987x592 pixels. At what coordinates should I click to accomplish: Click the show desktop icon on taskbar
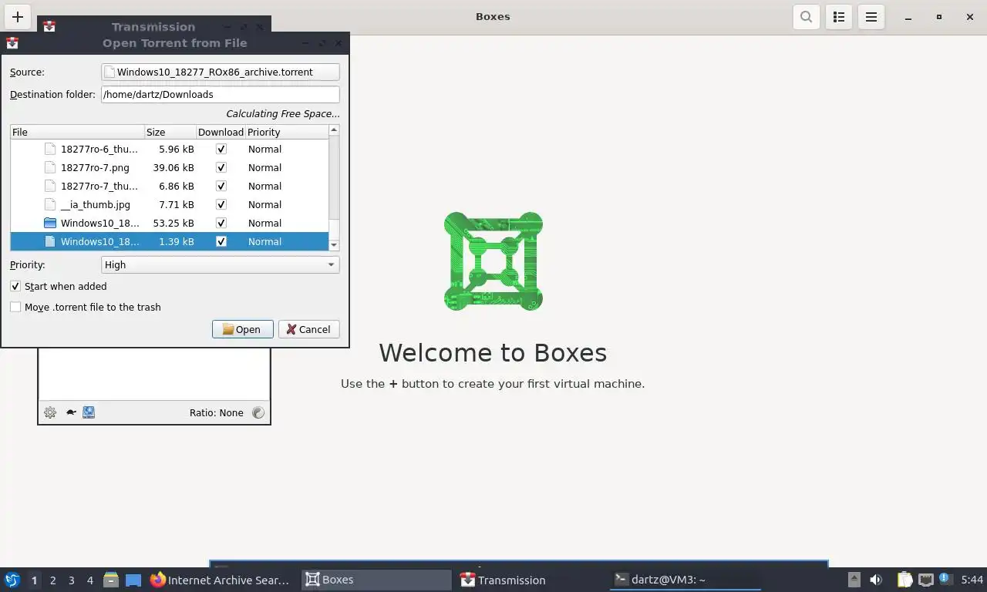[x=133, y=580]
